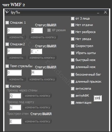Enable the антиАФК checkbox
The image size is (112, 132).
tap(73, 95)
